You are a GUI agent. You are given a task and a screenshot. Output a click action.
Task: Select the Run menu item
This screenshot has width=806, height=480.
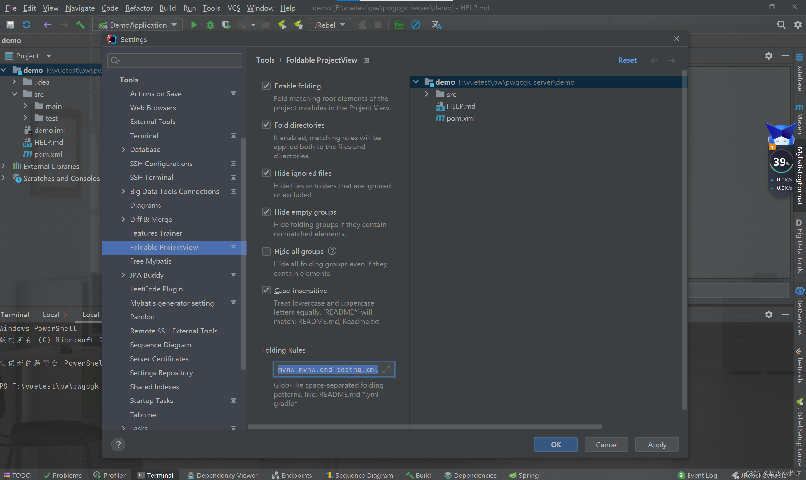189,8
